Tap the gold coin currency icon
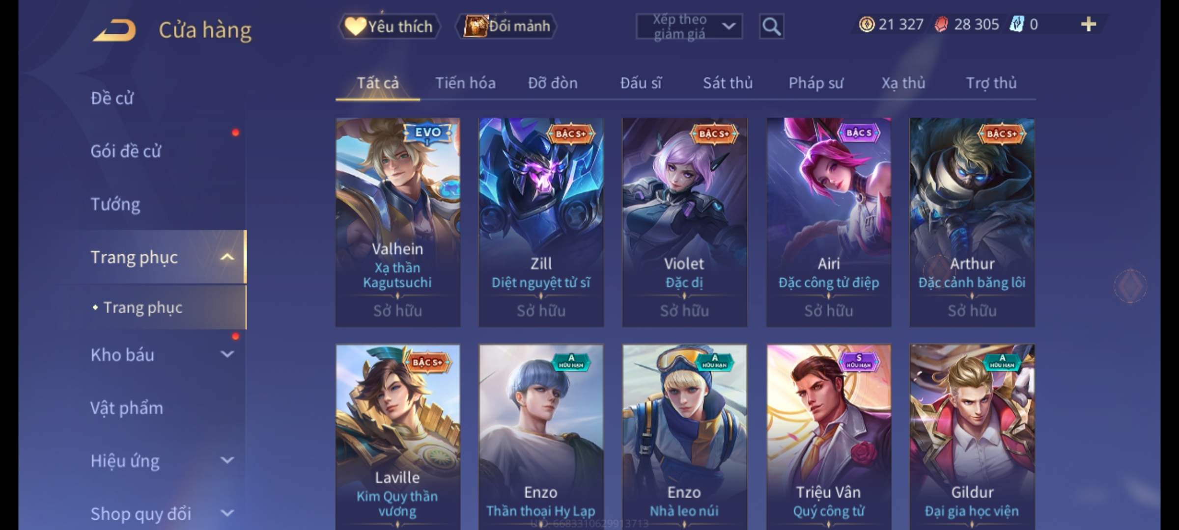Image resolution: width=1179 pixels, height=530 pixels. click(x=867, y=25)
